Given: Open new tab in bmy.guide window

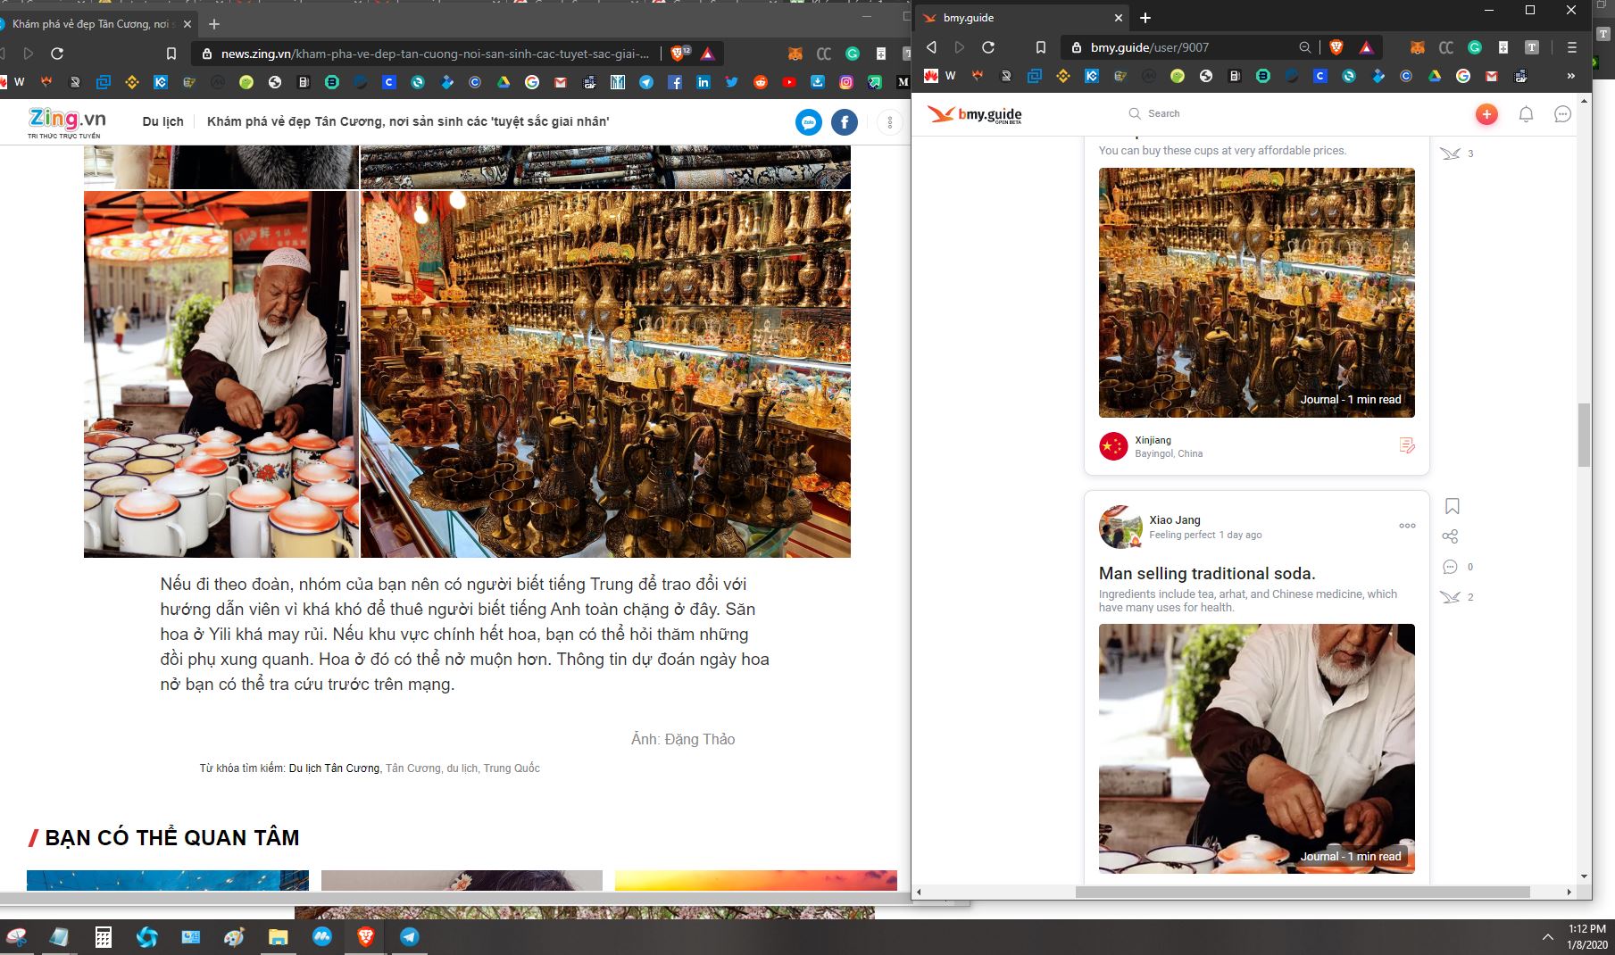Looking at the screenshot, I should [1145, 18].
